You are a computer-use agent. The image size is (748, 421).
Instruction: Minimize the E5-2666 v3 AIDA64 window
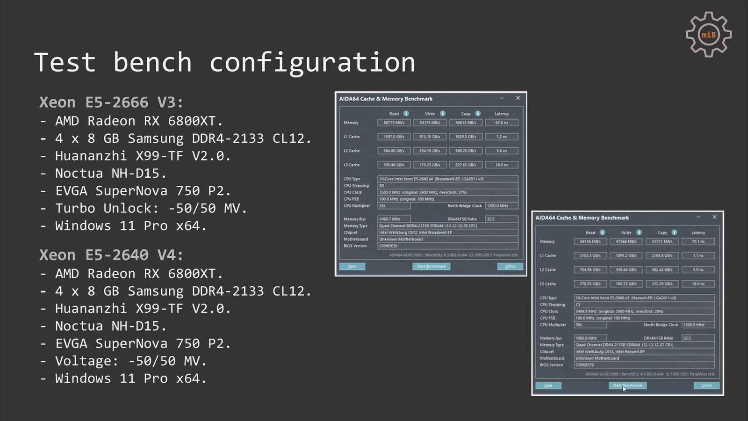point(698,218)
